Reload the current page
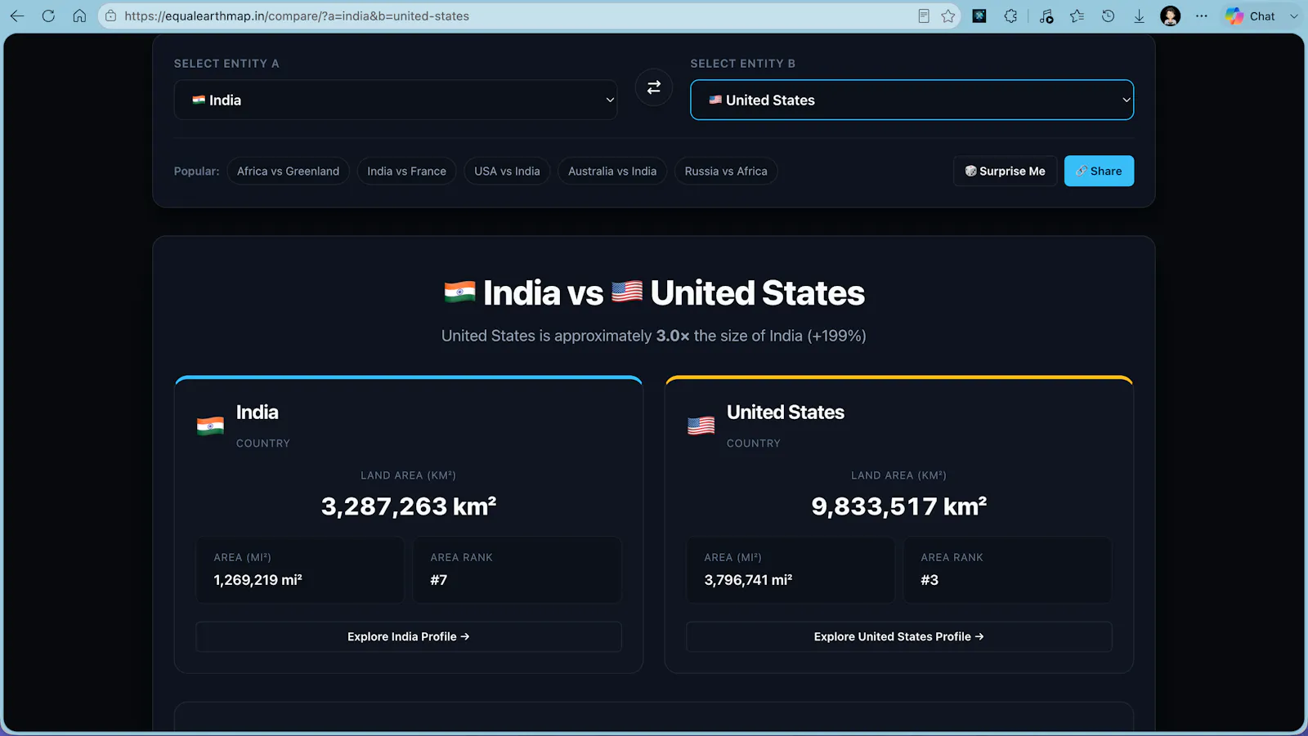The width and height of the screenshot is (1308, 736). click(x=48, y=16)
